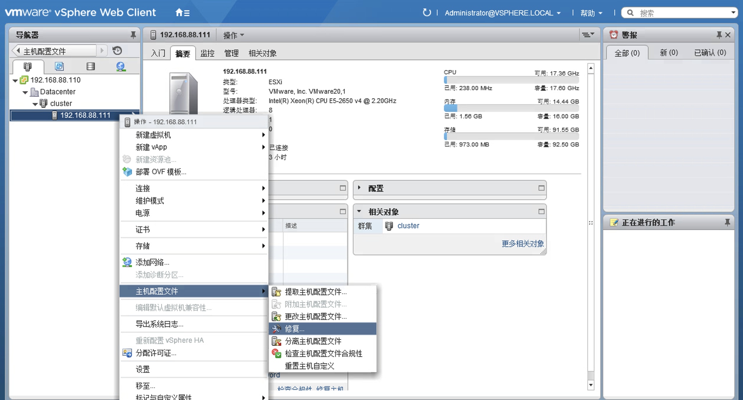The image size is (743, 400).
Task: Click the Remediate (修复) submenu item
Action: pos(323,328)
